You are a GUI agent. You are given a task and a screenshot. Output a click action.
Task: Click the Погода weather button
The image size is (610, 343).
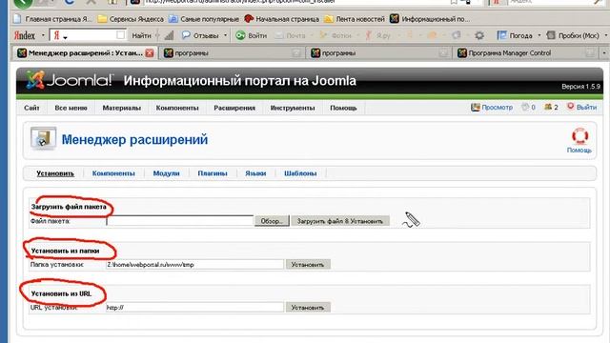click(515, 35)
